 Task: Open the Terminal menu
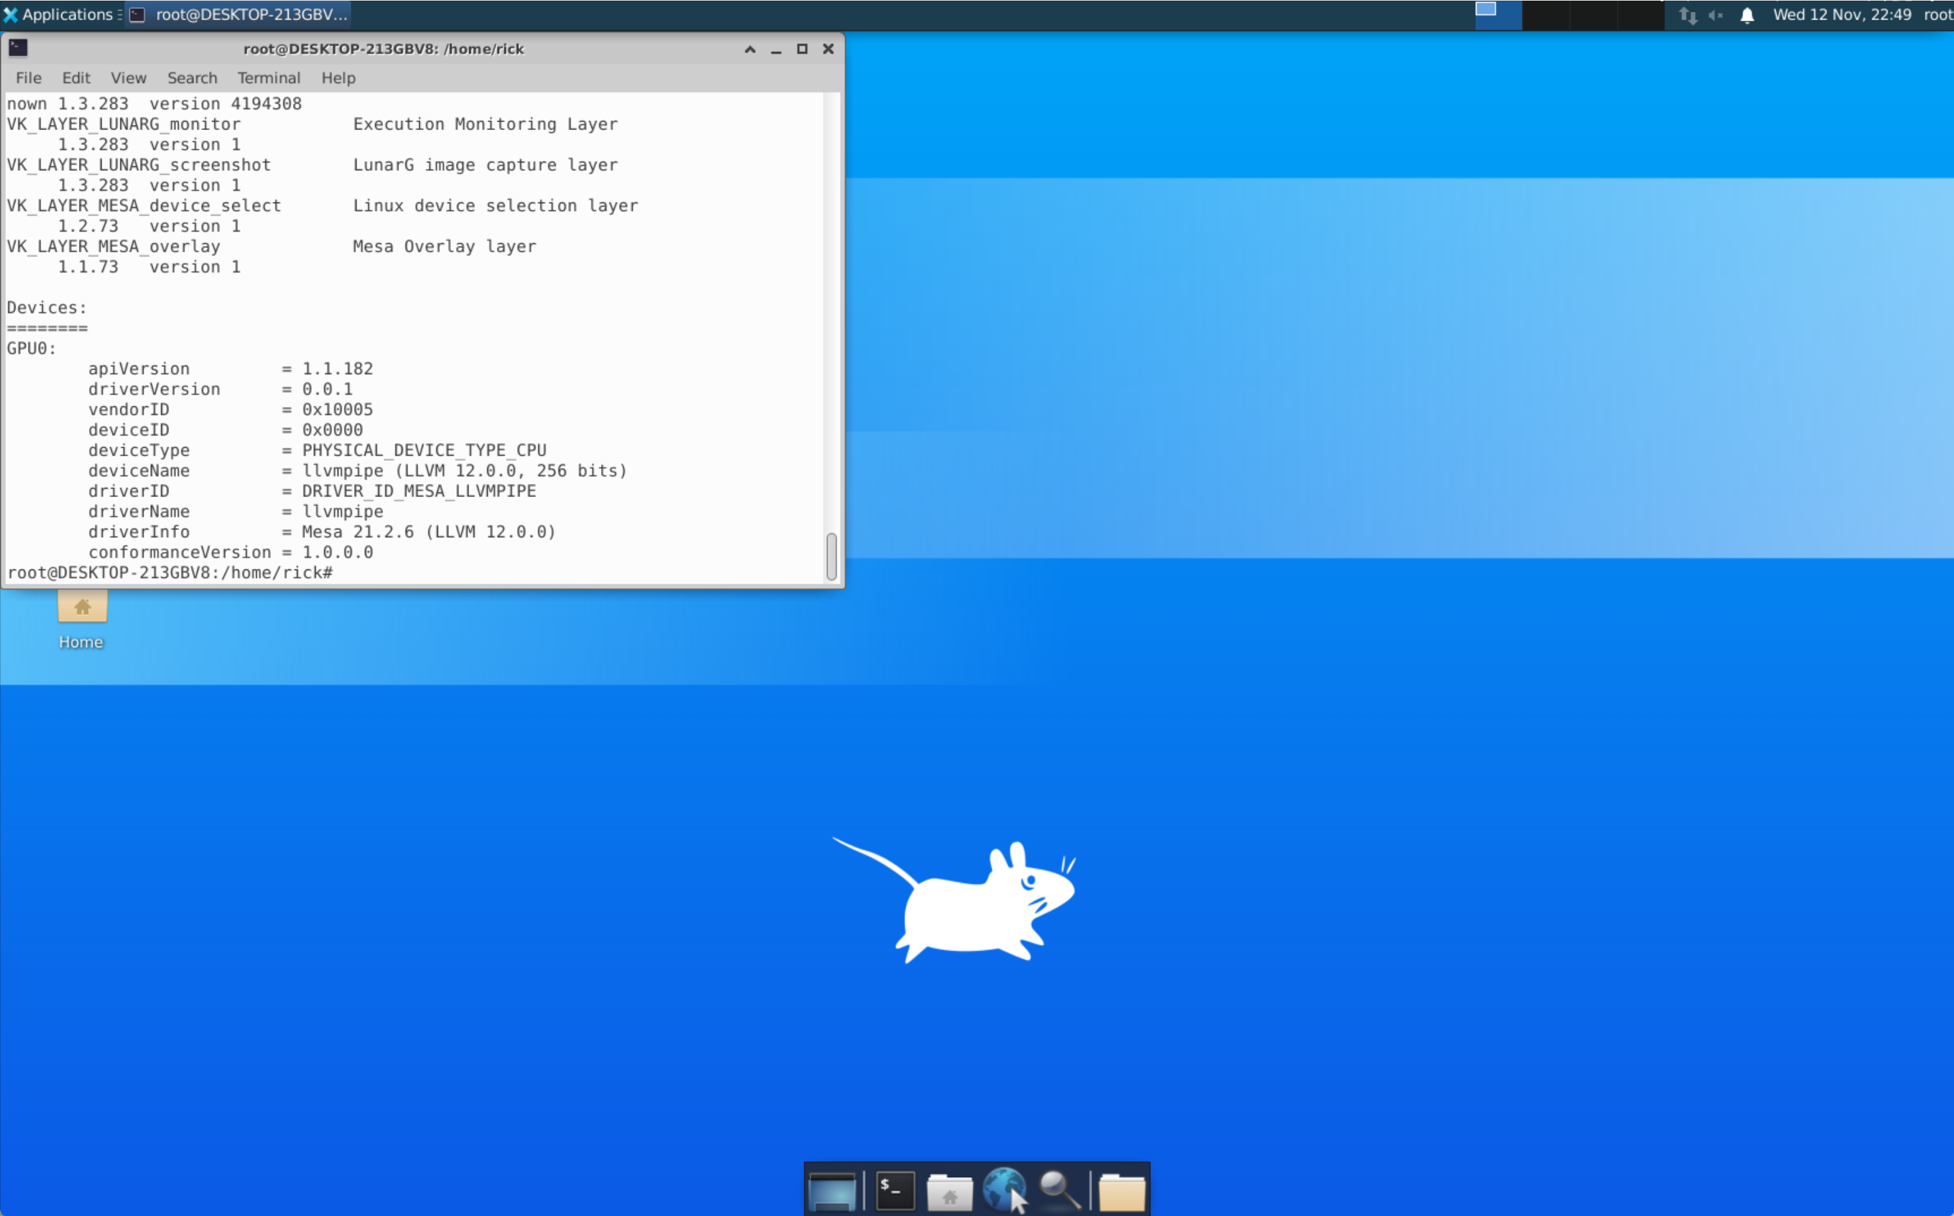269,78
